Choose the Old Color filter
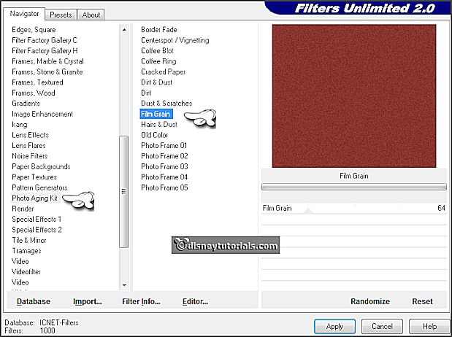This screenshot has width=452, height=337. tap(155, 135)
